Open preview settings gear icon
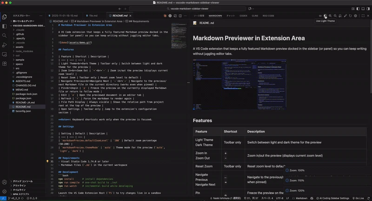 355,16
